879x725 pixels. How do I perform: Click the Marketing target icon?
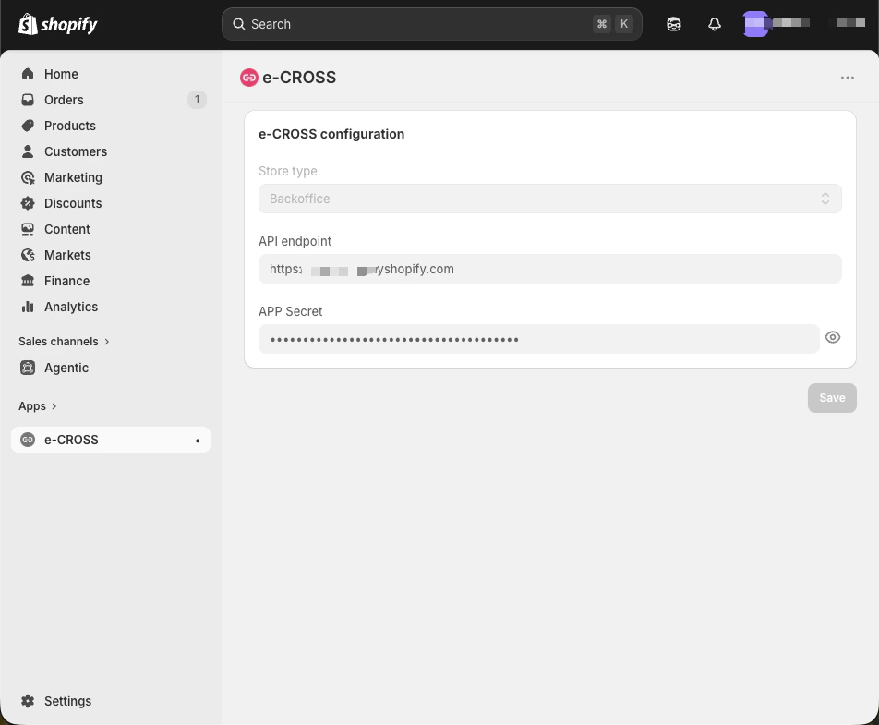pyautogui.click(x=28, y=177)
